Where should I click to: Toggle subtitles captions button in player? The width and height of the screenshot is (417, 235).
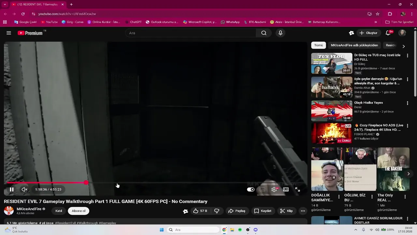point(262,189)
